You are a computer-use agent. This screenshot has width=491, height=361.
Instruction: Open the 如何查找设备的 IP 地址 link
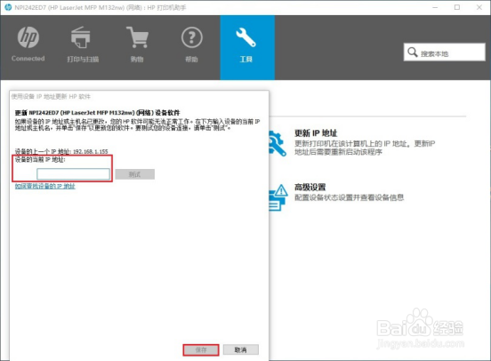click(x=45, y=187)
